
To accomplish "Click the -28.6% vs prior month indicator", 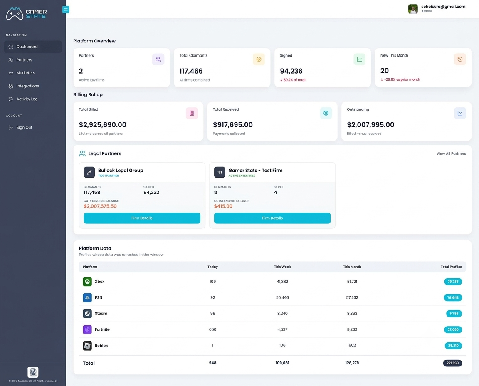I will pyautogui.click(x=400, y=79).
